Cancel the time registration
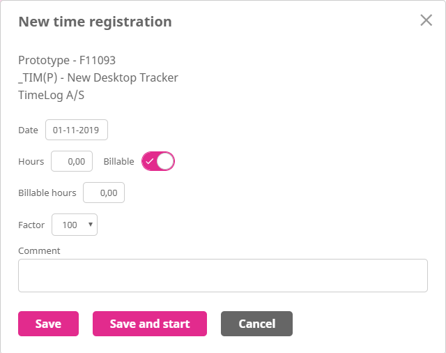 pos(256,324)
